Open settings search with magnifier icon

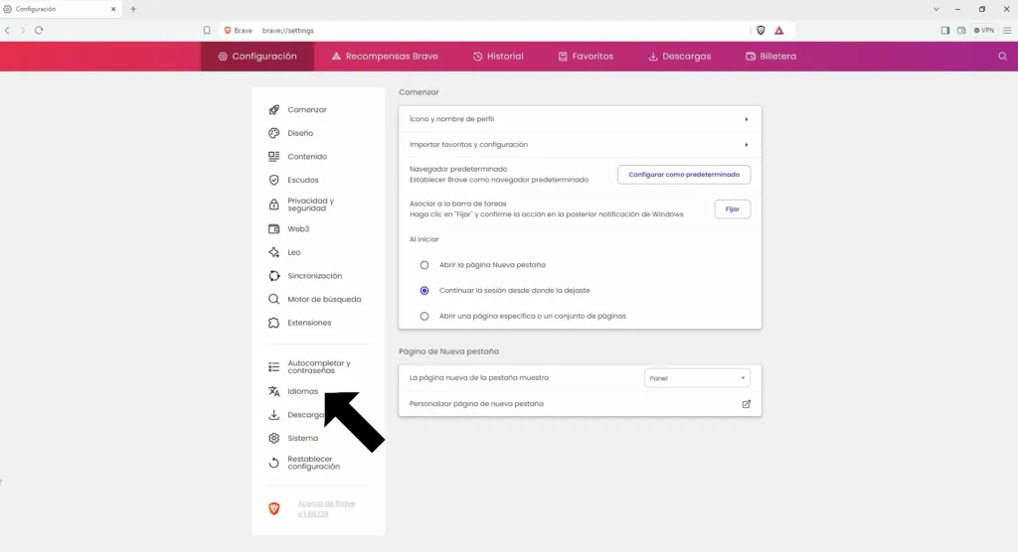(x=1002, y=57)
